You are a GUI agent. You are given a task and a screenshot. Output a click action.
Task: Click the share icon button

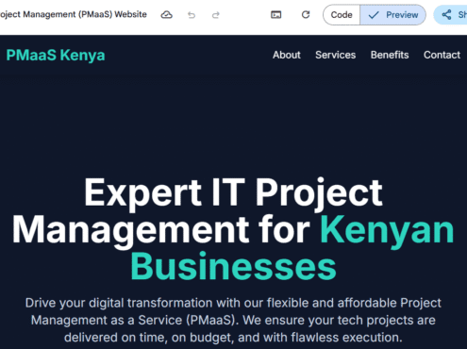451,15
